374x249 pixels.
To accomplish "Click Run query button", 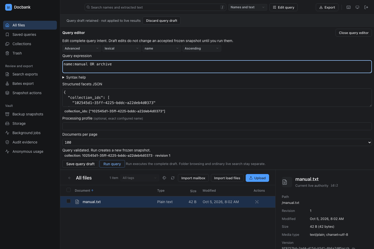I will (112, 164).
